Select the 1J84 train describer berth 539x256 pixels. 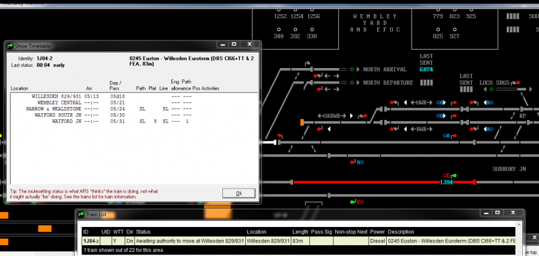446,182
